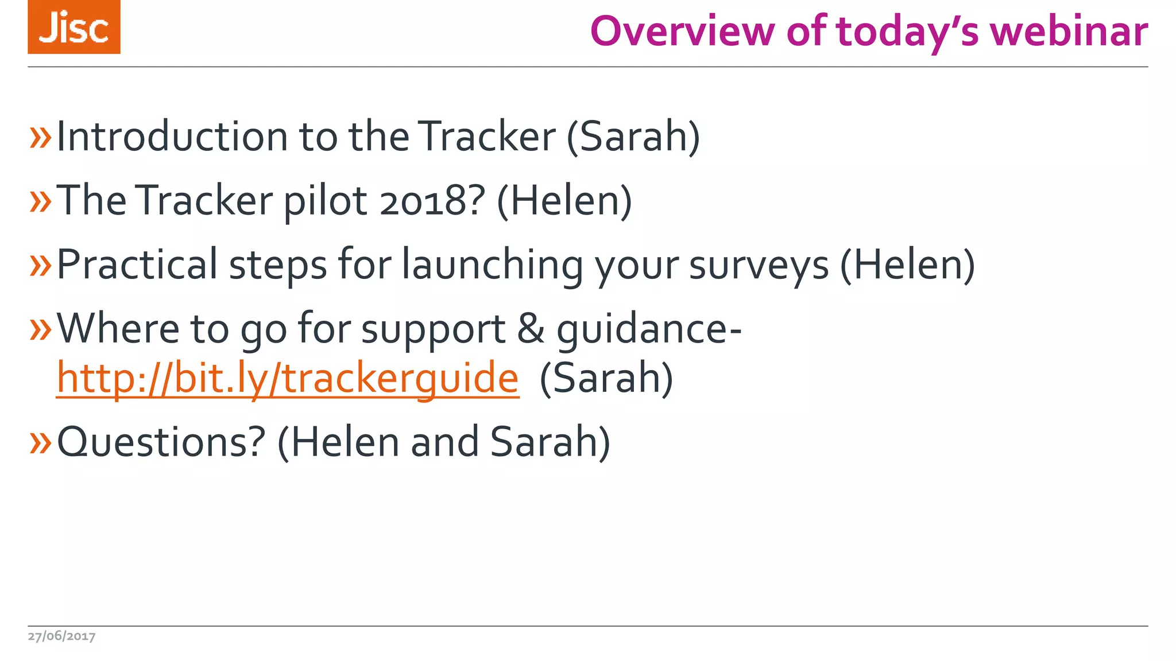Click the orange Jisc logo

point(74,27)
